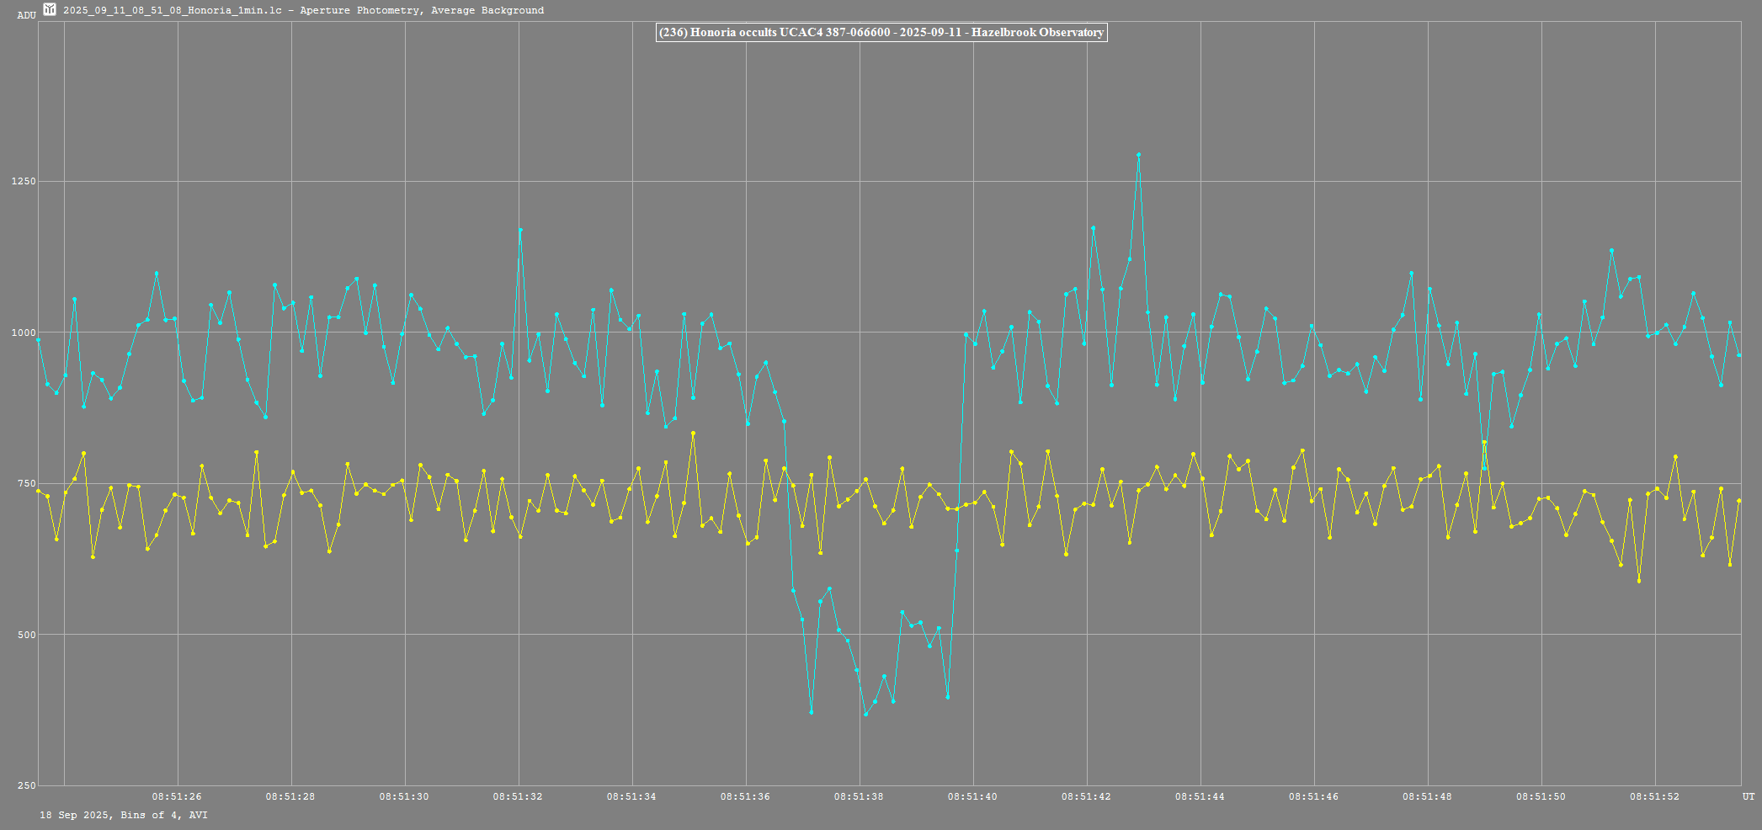The width and height of the screenshot is (1762, 830).
Task: Click the 08:51:38 time axis label
Action: 859,796
